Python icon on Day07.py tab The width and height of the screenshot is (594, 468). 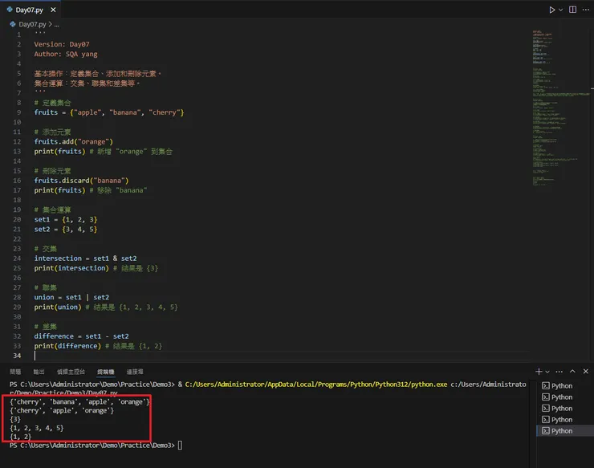(10, 10)
